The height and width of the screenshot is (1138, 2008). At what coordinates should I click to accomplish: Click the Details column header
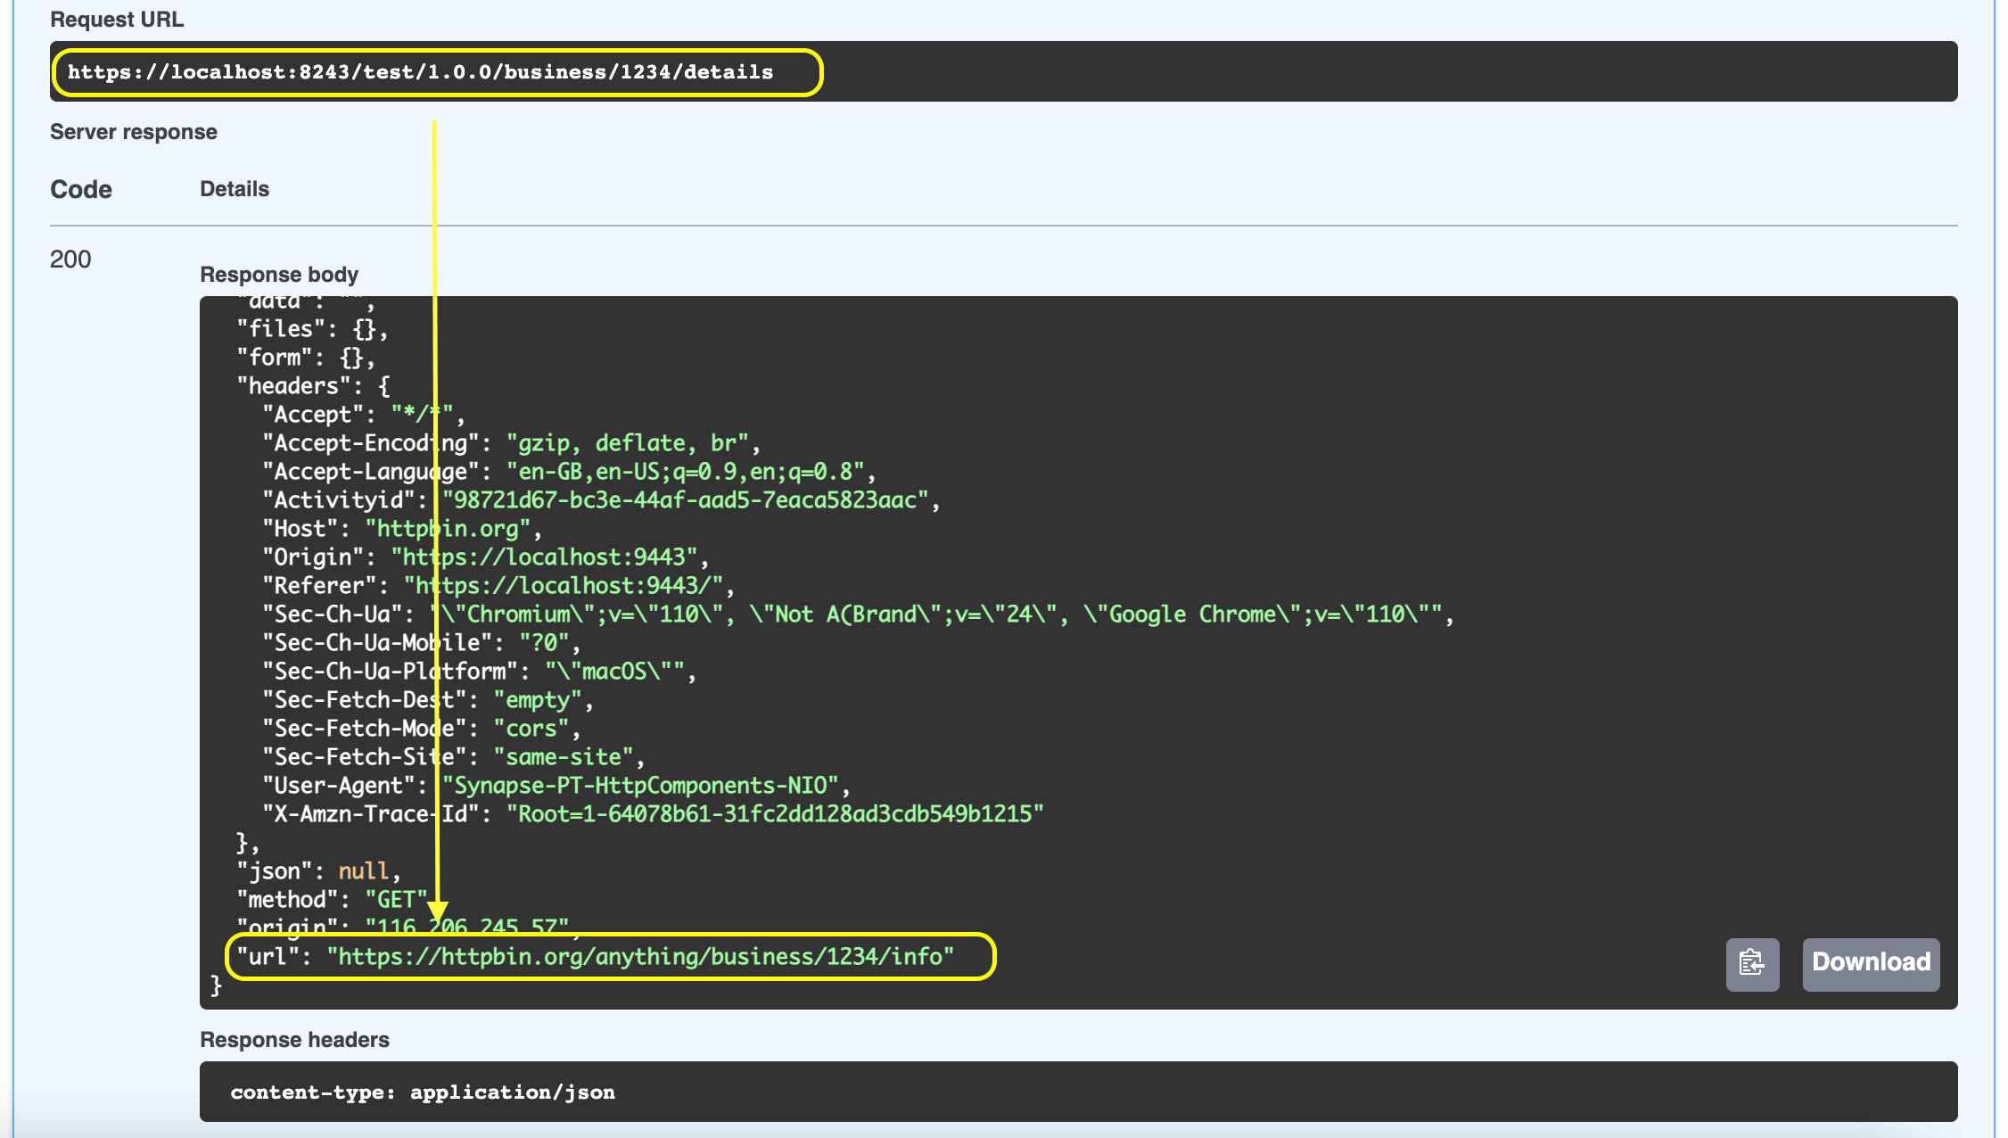pyautogui.click(x=234, y=188)
